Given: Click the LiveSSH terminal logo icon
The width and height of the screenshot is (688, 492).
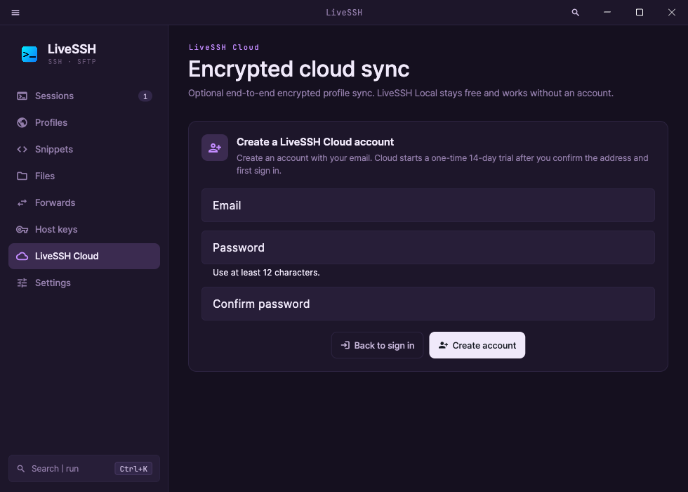Looking at the screenshot, I should [x=29, y=54].
